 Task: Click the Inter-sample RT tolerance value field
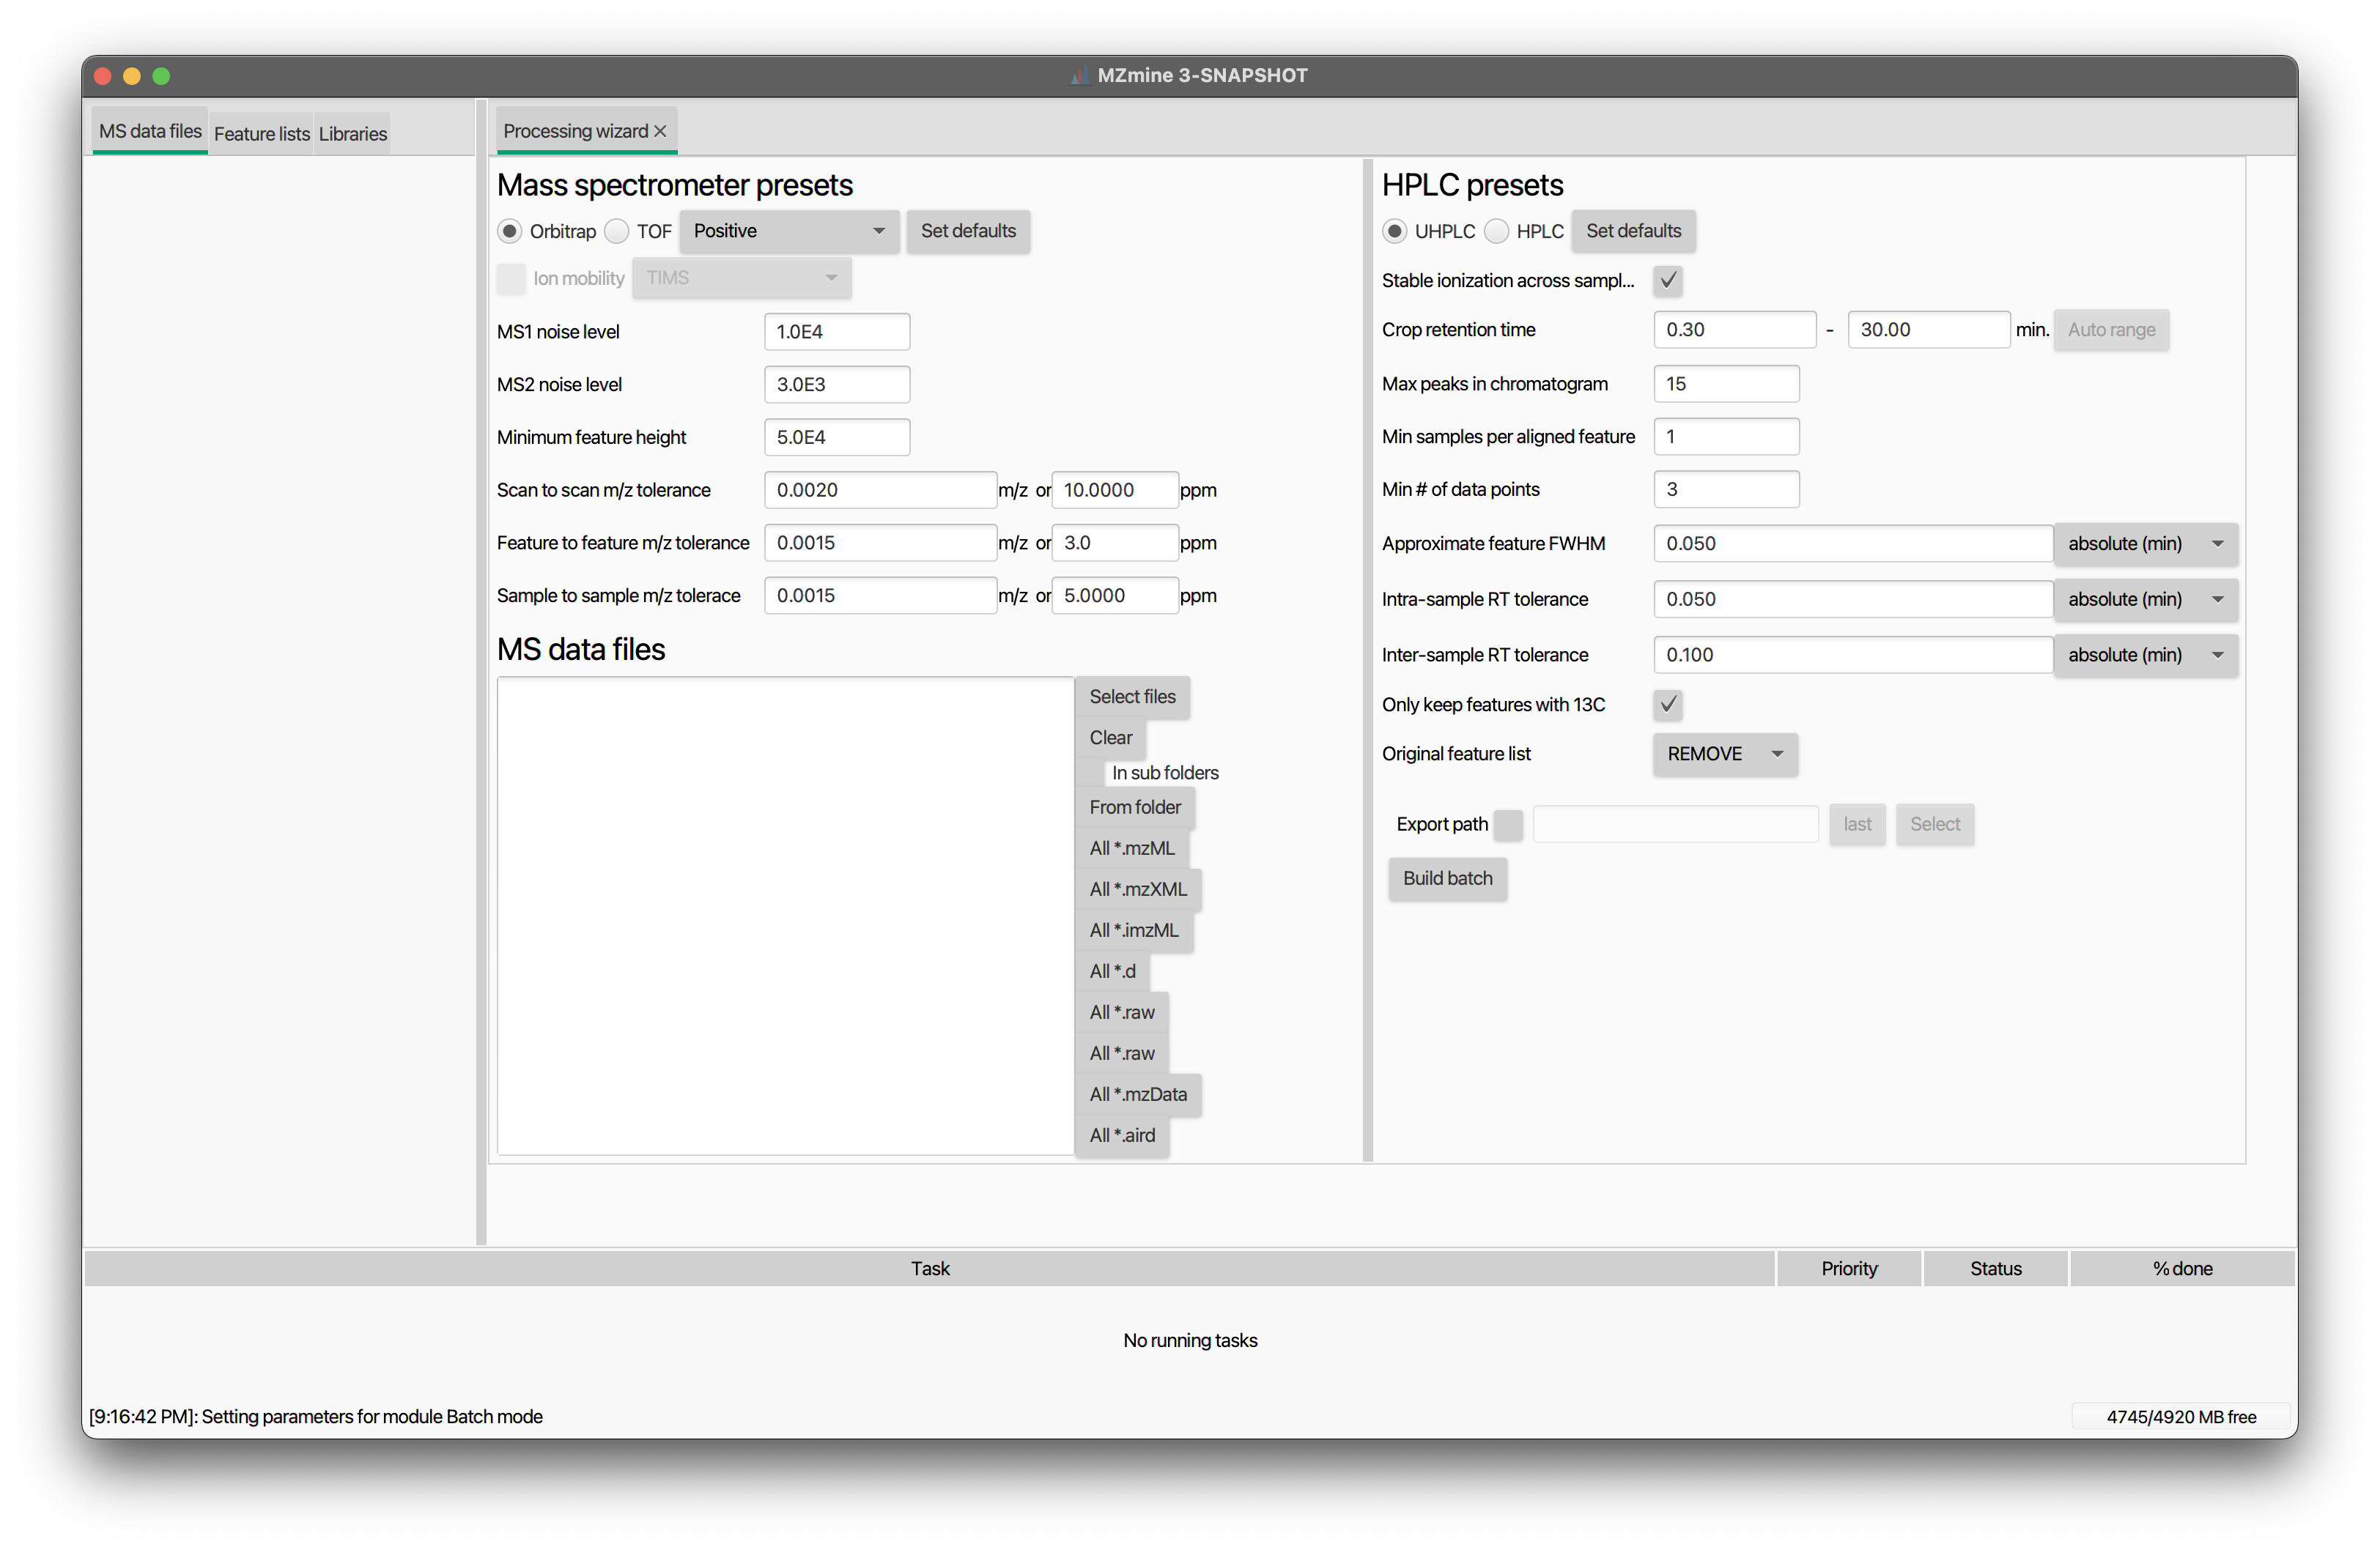pyautogui.click(x=1853, y=655)
